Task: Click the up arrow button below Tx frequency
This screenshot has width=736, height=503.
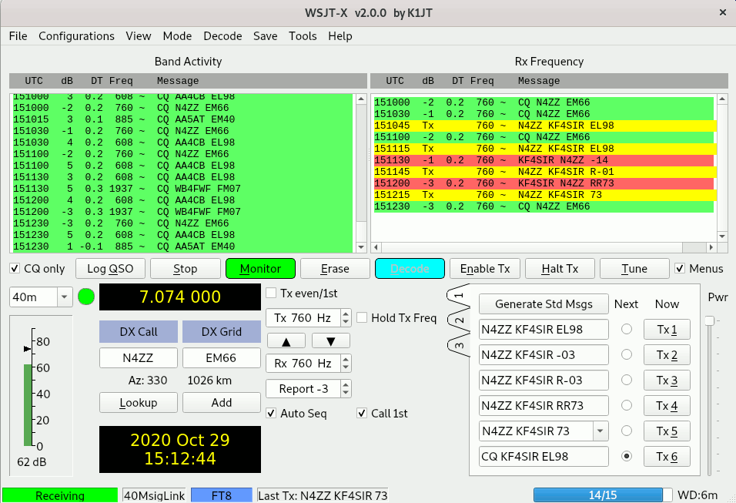Action: [286, 341]
